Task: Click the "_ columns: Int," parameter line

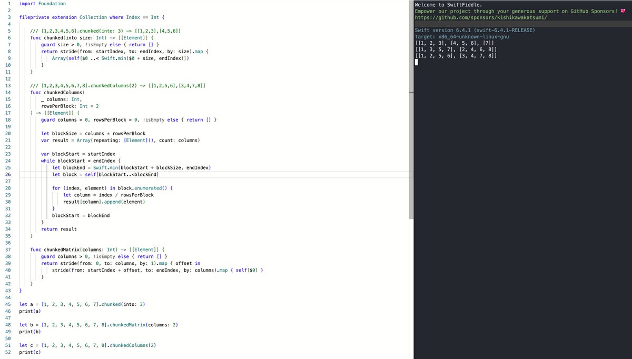Action: pos(61,99)
